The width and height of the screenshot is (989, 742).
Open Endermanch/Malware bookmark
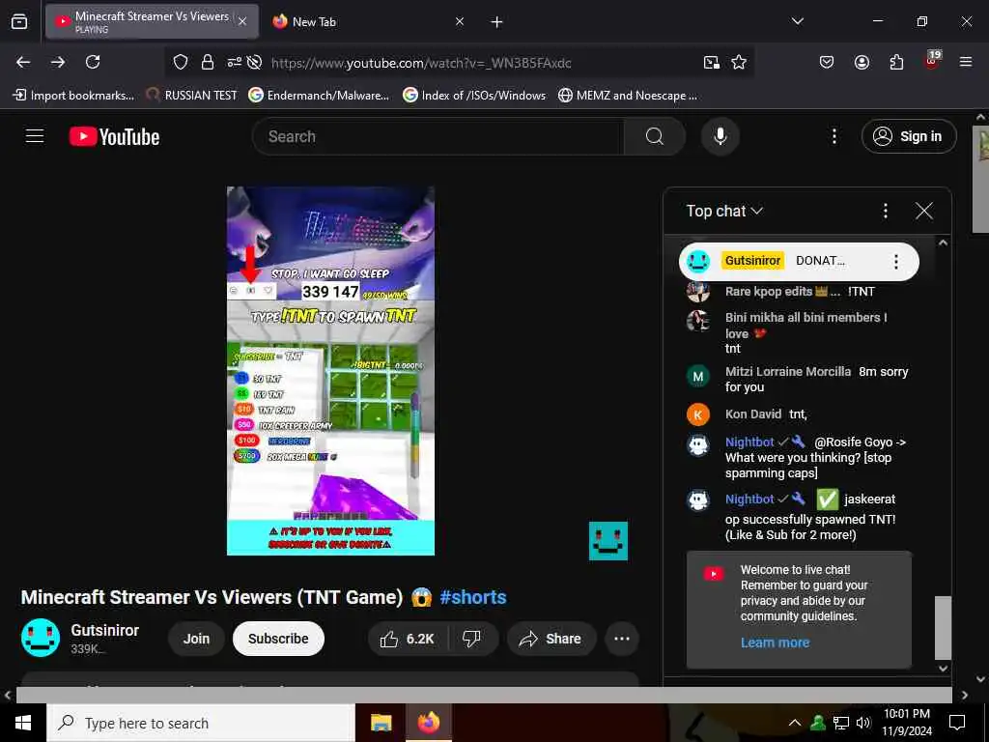point(319,96)
